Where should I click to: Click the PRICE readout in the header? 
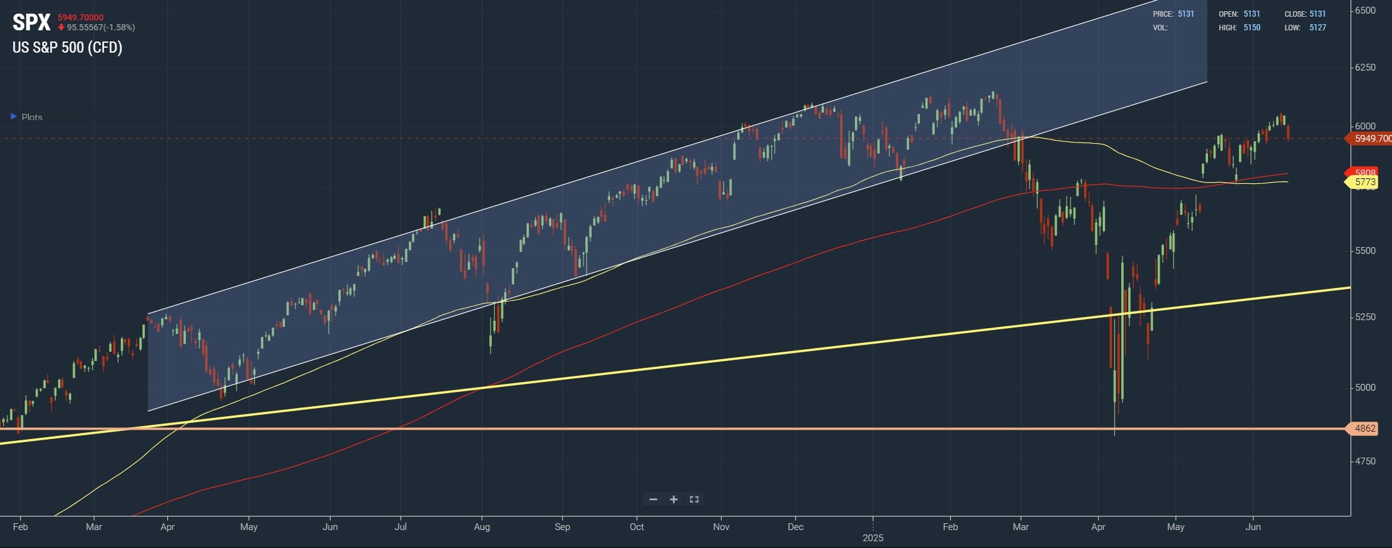tap(1173, 14)
